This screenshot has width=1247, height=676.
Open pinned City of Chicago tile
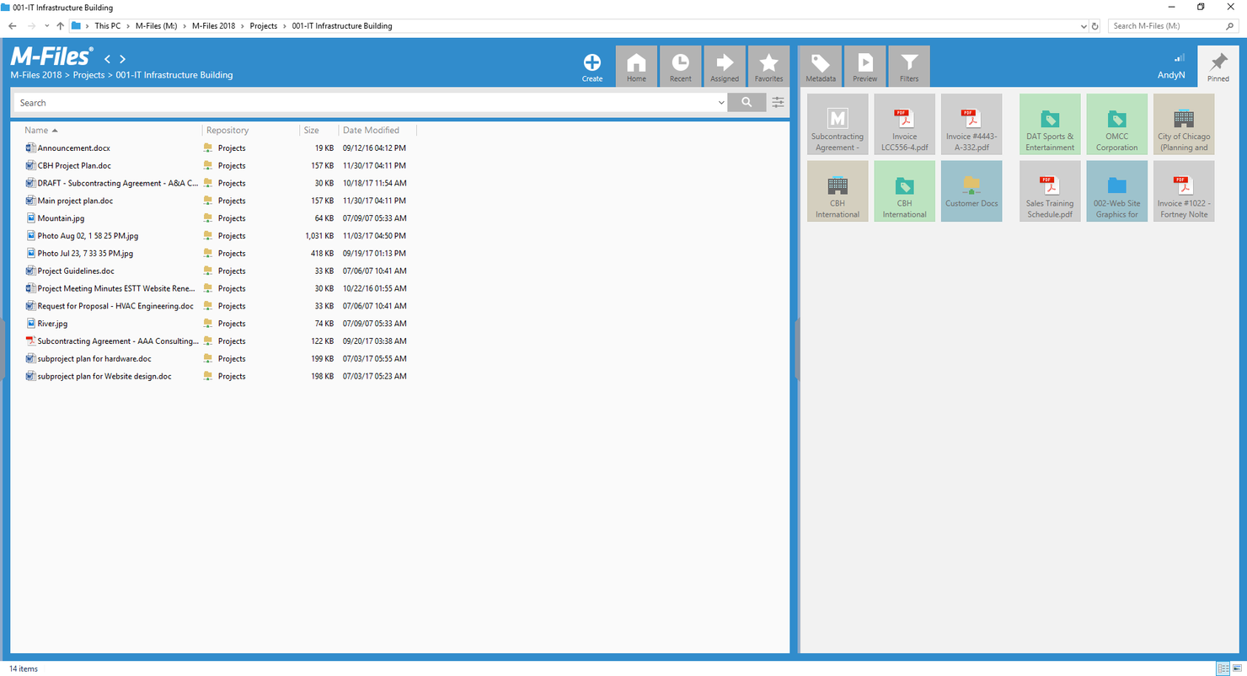point(1184,124)
